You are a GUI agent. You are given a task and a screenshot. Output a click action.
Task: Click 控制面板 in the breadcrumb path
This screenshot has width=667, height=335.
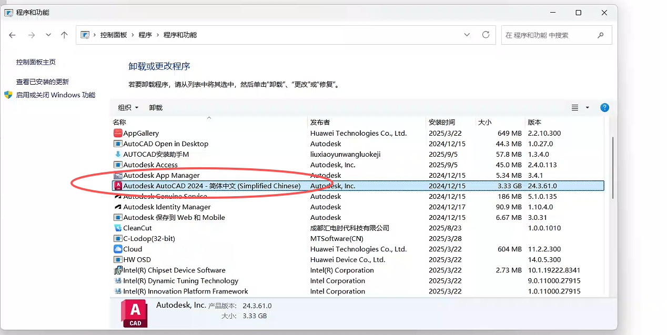(x=114, y=35)
